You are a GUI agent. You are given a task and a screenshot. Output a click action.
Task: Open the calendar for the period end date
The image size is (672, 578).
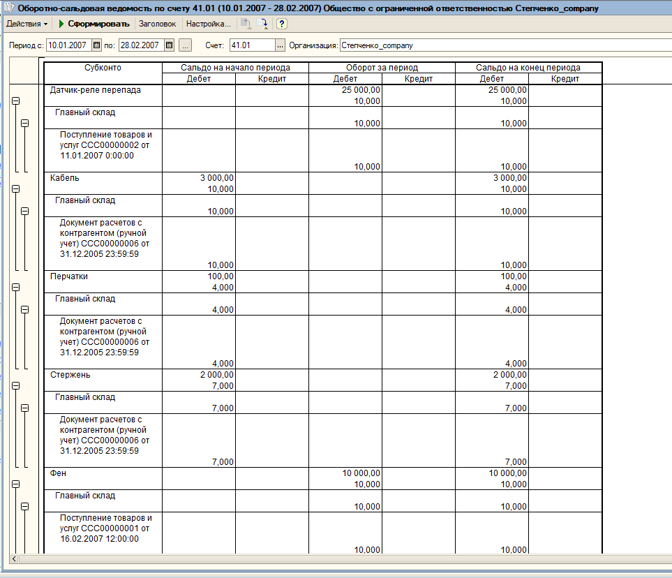(170, 45)
